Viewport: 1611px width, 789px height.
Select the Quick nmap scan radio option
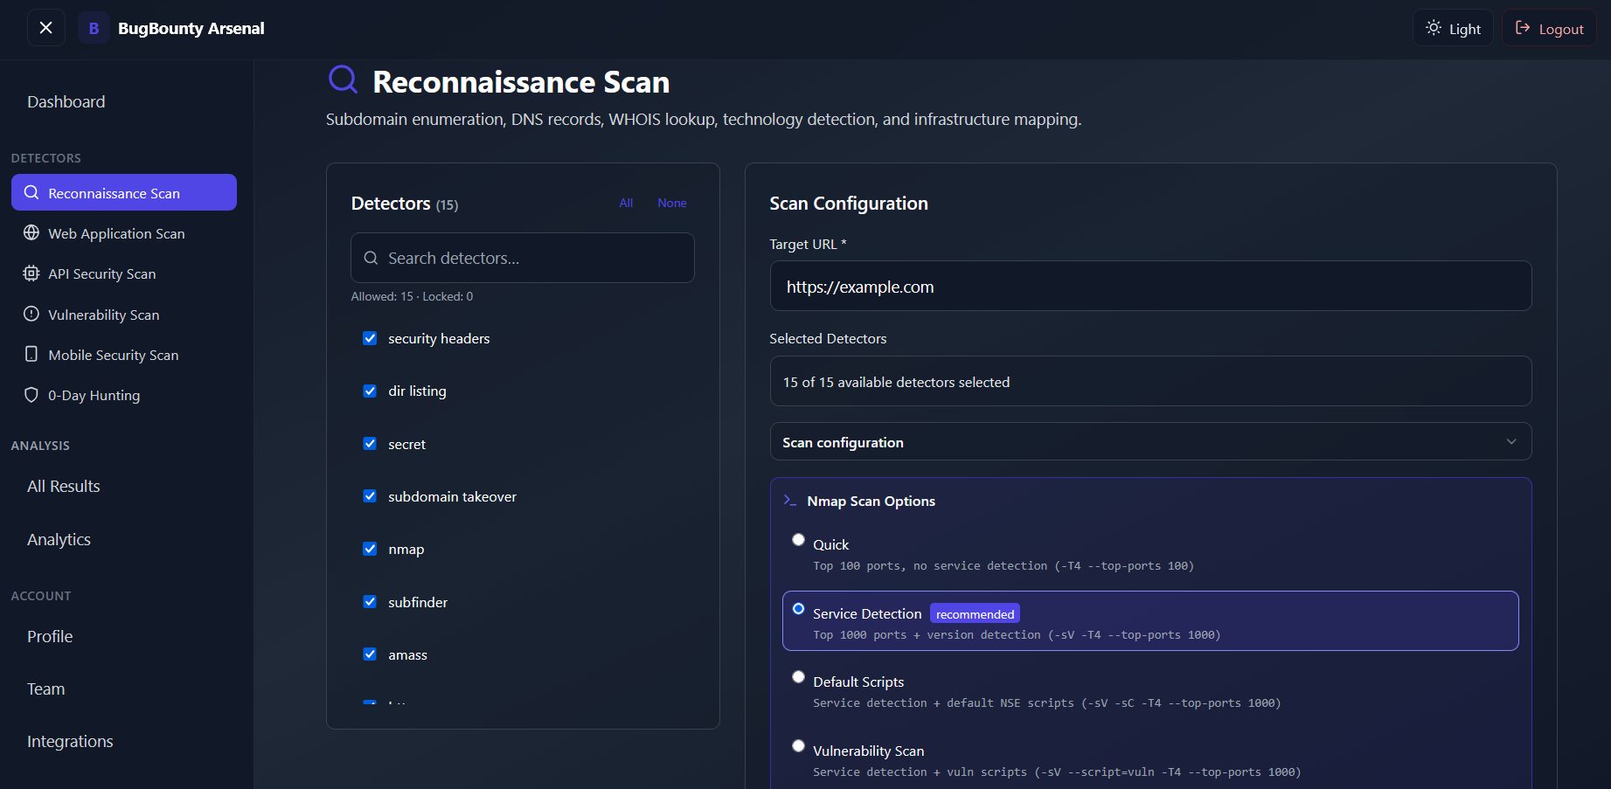click(x=798, y=540)
